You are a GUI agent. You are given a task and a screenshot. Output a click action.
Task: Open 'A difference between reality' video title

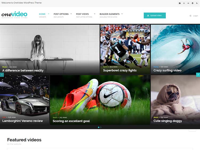(x=23, y=71)
